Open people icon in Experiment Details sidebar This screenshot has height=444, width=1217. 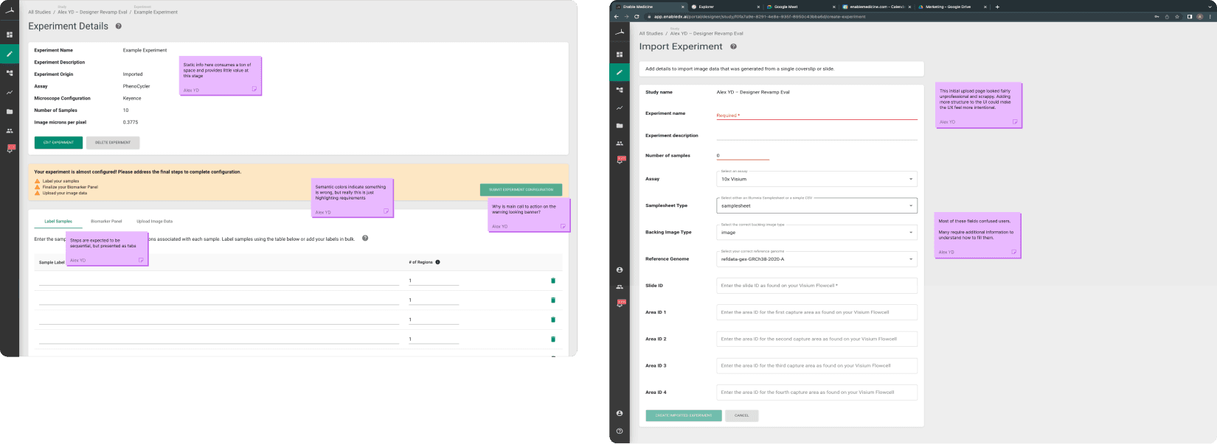pos(10,131)
